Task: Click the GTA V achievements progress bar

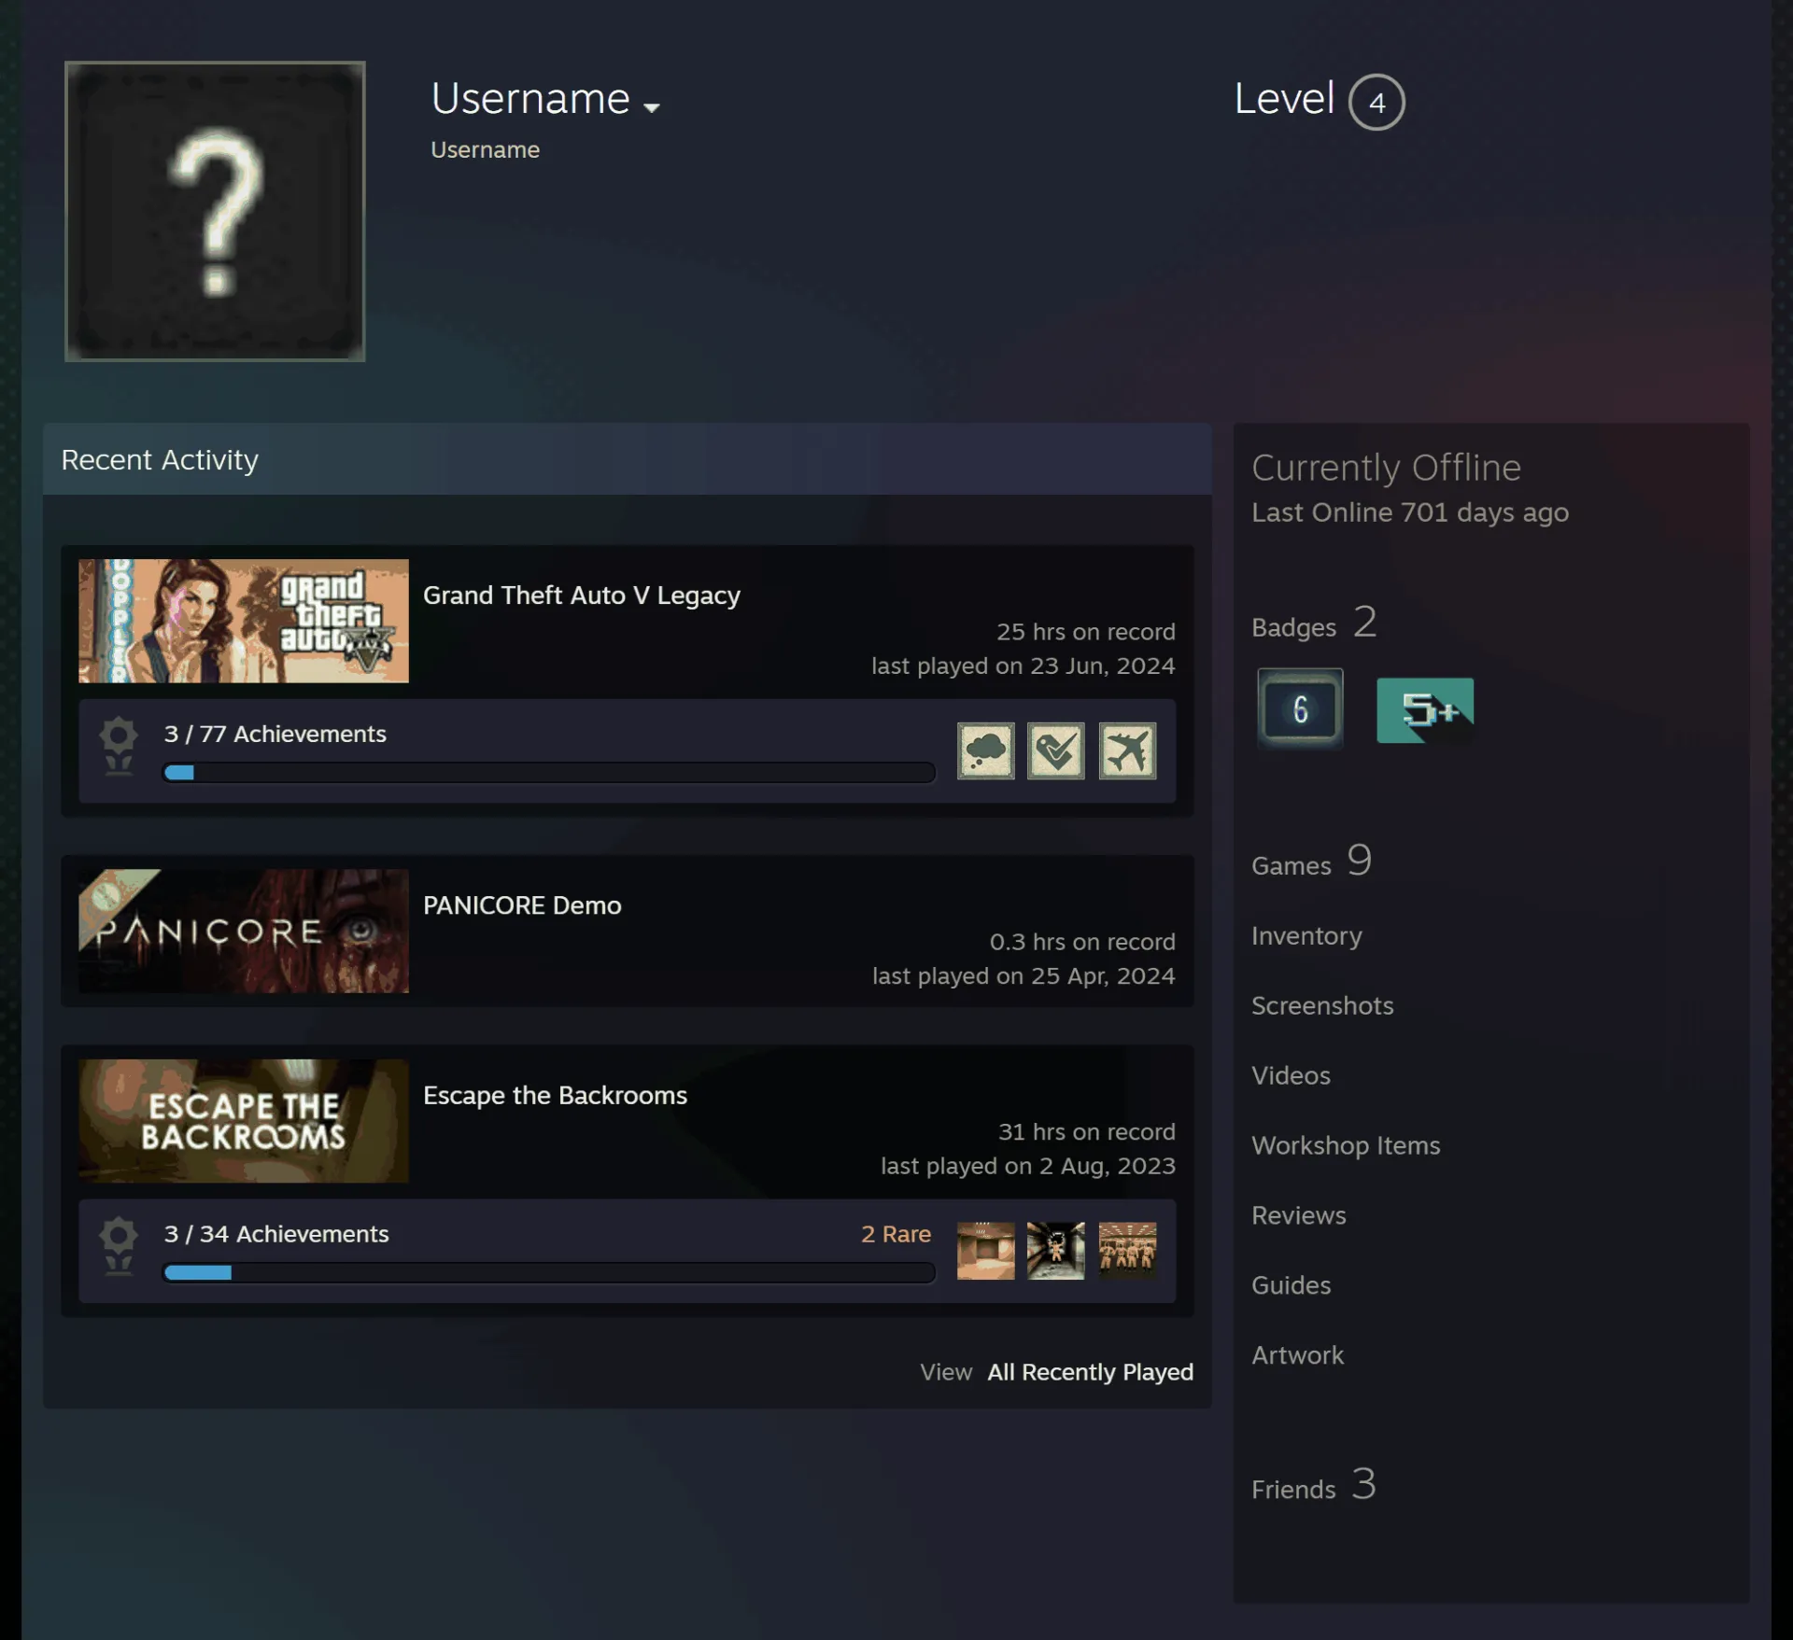Action: click(549, 773)
